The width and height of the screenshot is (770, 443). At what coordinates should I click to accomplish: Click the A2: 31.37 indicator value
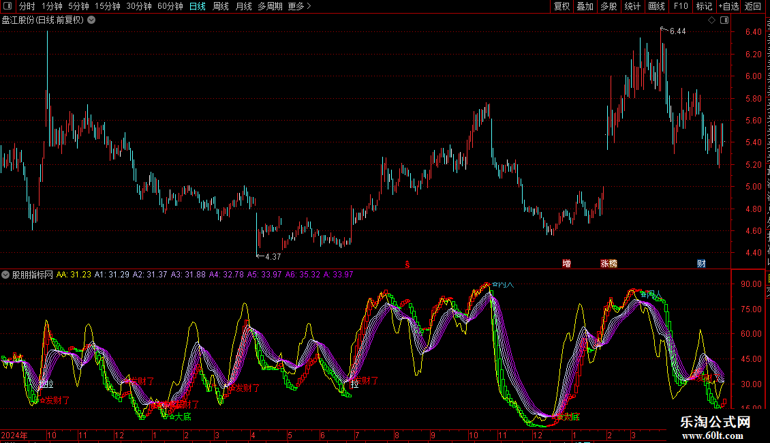click(x=150, y=275)
